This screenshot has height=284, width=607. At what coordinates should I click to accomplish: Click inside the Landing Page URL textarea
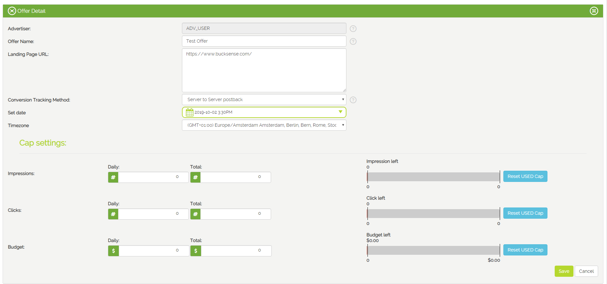pyautogui.click(x=264, y=70)
